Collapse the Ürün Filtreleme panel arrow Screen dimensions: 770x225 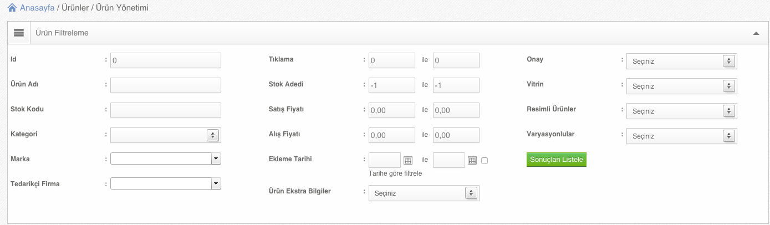pos(756,33)
